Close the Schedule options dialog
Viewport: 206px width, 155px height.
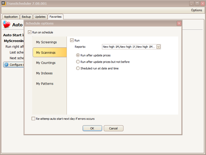coord(179,23)
